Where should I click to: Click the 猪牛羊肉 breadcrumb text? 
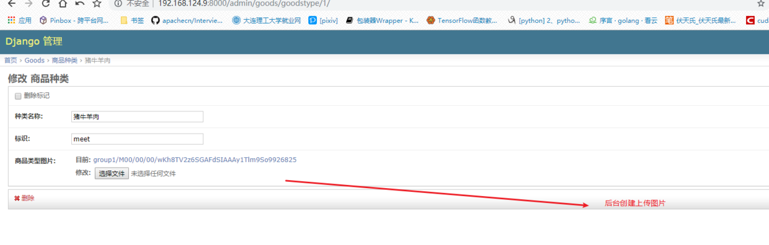(x=98, y=60)
